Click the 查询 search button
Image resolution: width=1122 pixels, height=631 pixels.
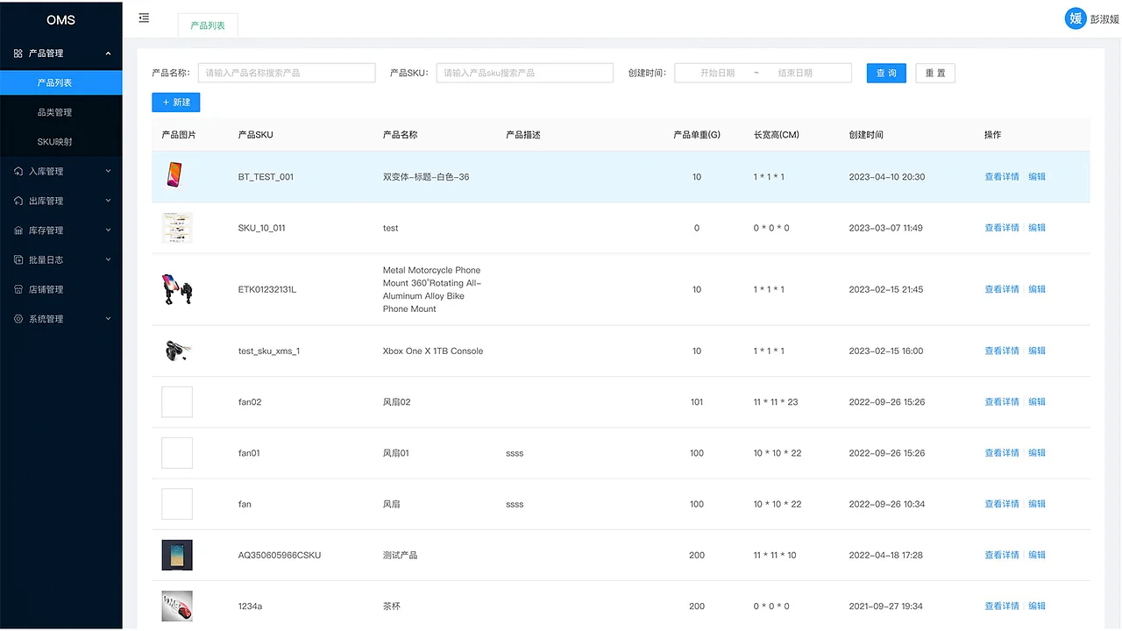[x=885, y=73]
